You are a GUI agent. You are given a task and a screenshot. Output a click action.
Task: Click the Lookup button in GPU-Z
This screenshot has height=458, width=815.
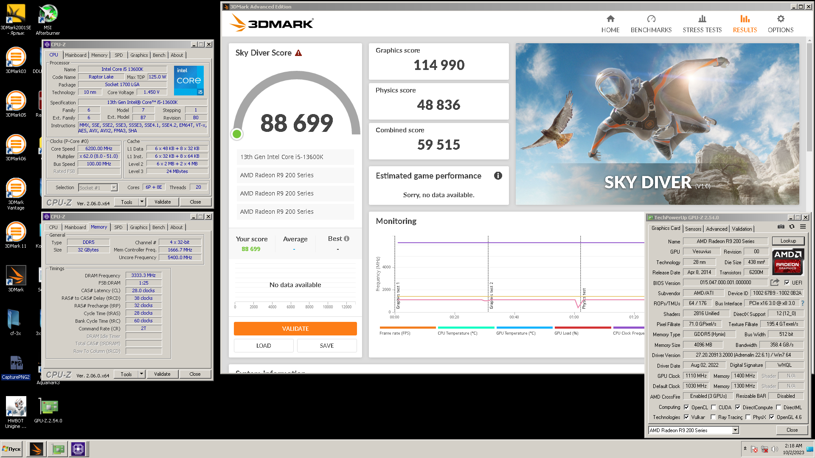coord(788,241)
